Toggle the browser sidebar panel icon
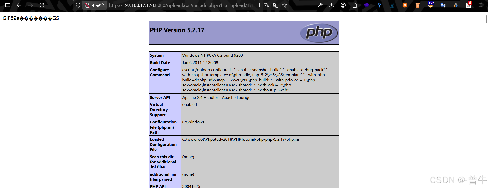The width and height of the screenshot is (488, 188). tap(8, 5)
